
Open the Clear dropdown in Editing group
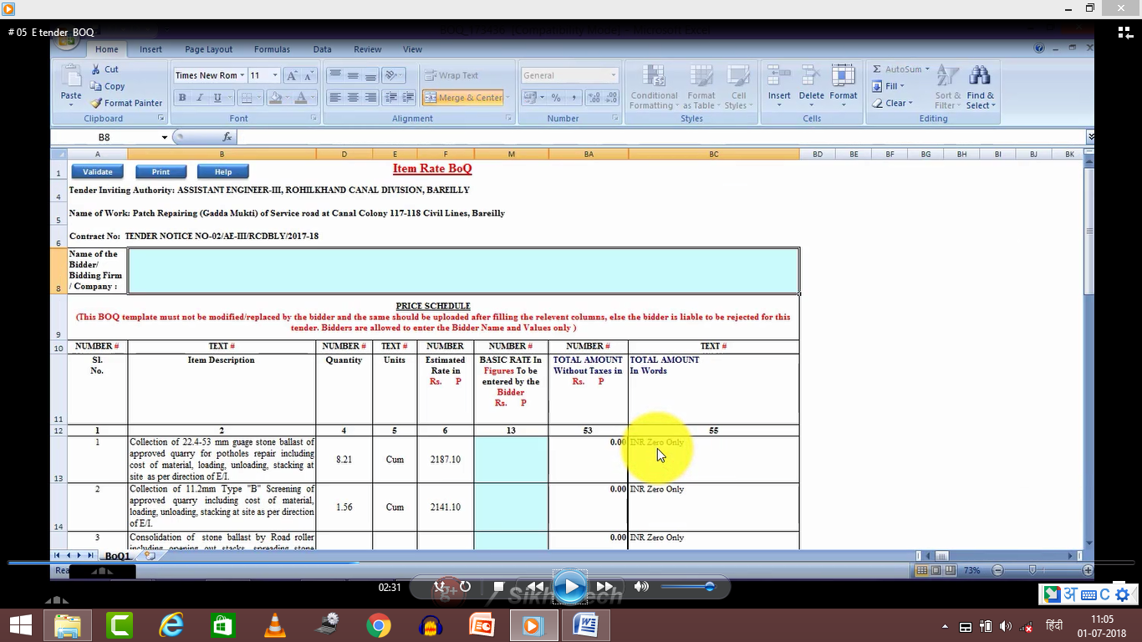click(x=893, y=103)
